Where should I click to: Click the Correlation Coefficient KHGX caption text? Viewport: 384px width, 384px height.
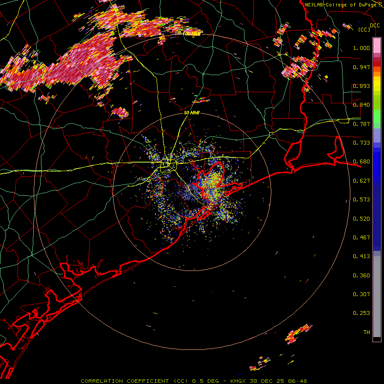(194, 381)
